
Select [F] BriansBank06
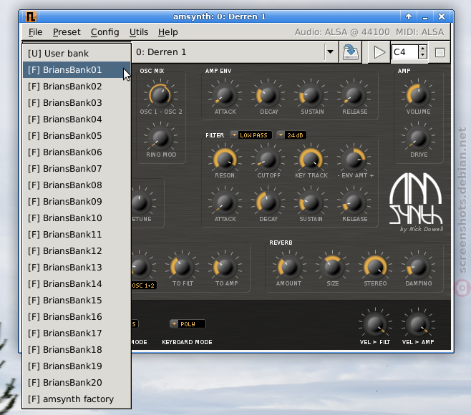coord(77,152)
